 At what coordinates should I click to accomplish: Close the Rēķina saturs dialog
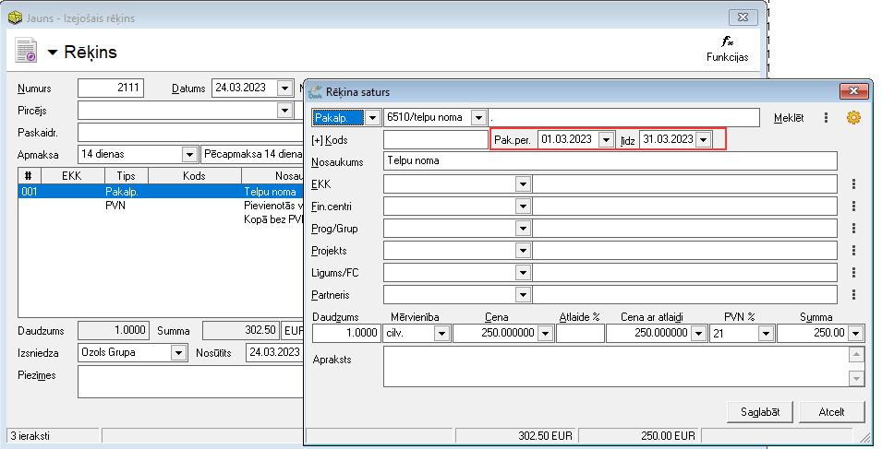click(x=854, y=91)
